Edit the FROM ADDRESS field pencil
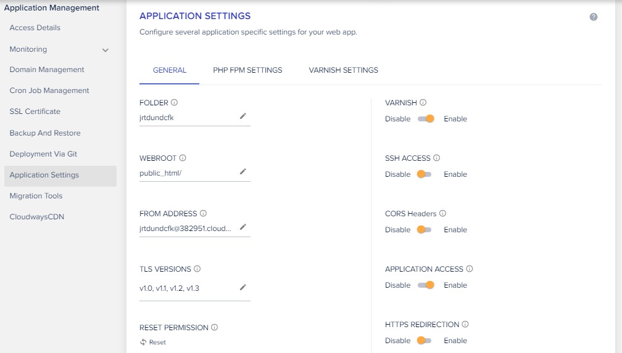Screen dimensions: 622x353 pos(243,227)
